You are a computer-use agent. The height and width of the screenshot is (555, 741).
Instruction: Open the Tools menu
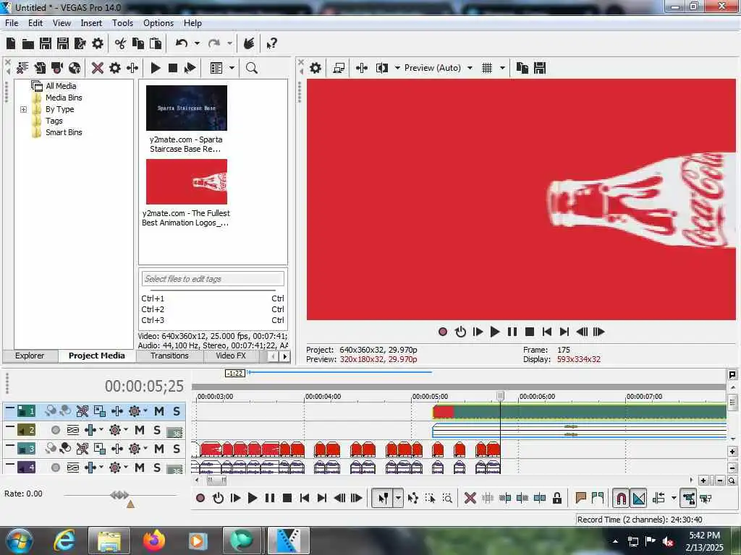(x=122, y=23)
